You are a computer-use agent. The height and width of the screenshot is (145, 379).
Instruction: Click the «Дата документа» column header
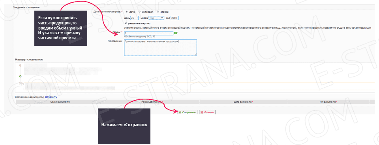click(244, 102)
